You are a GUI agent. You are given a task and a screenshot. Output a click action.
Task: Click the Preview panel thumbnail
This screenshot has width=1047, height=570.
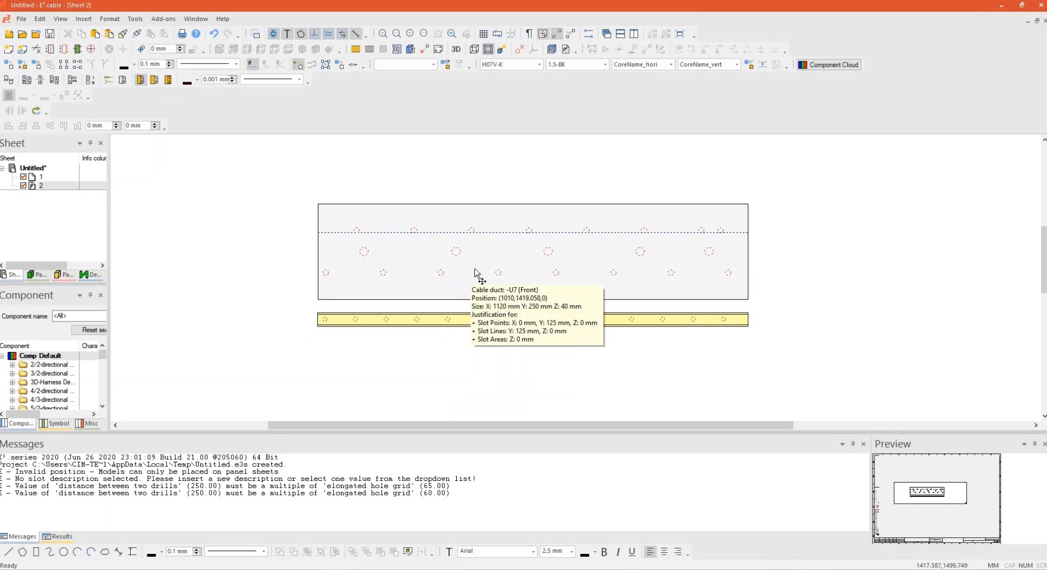click(936, 498)
